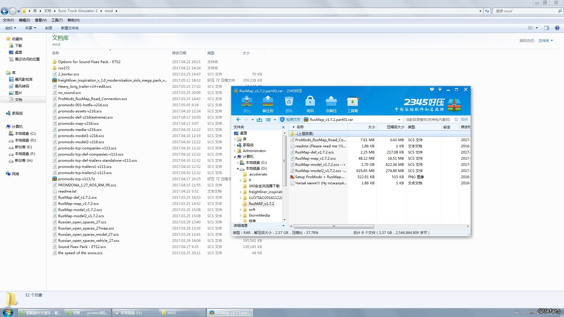The width and height of the screenshot is (564, 317).
Task: Open the 组织 dropdown menu
Action: [11, 28]
